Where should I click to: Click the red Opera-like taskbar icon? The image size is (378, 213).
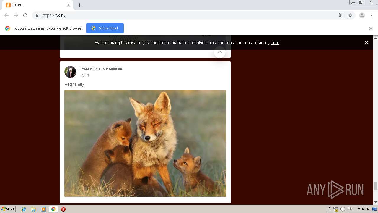click(x=63, y=209)
